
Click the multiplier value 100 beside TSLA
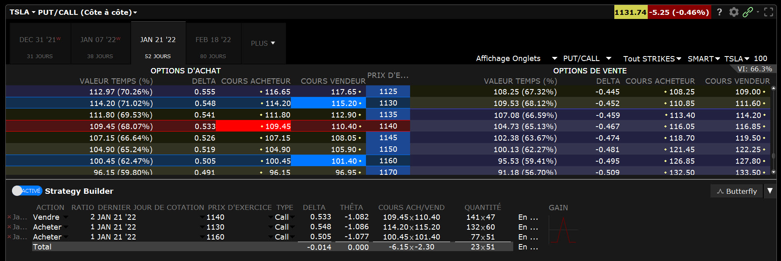(761, 59)
